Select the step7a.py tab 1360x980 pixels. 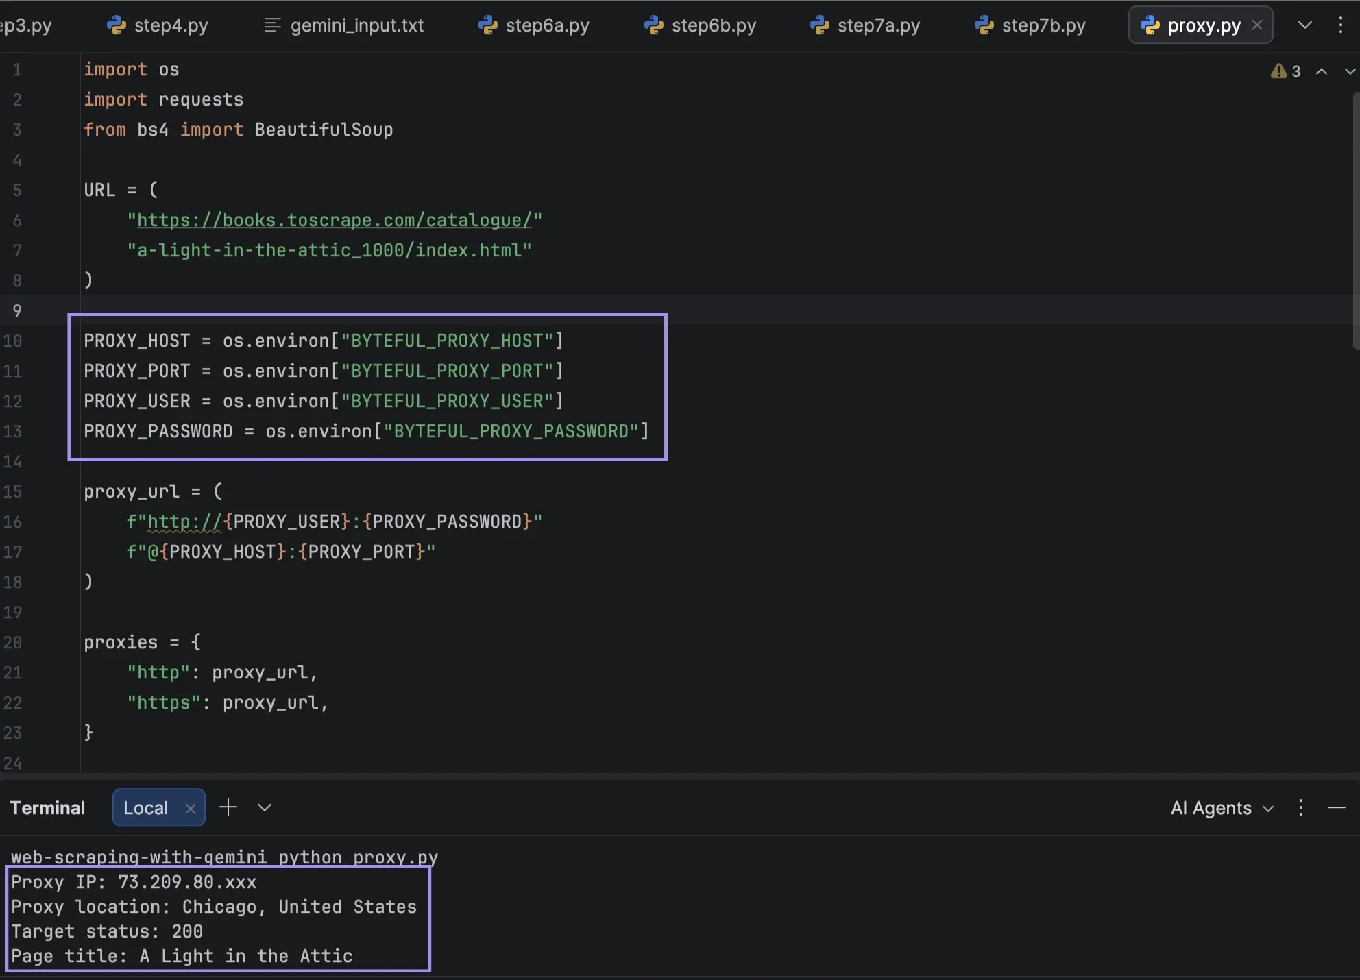pos(865,25)
